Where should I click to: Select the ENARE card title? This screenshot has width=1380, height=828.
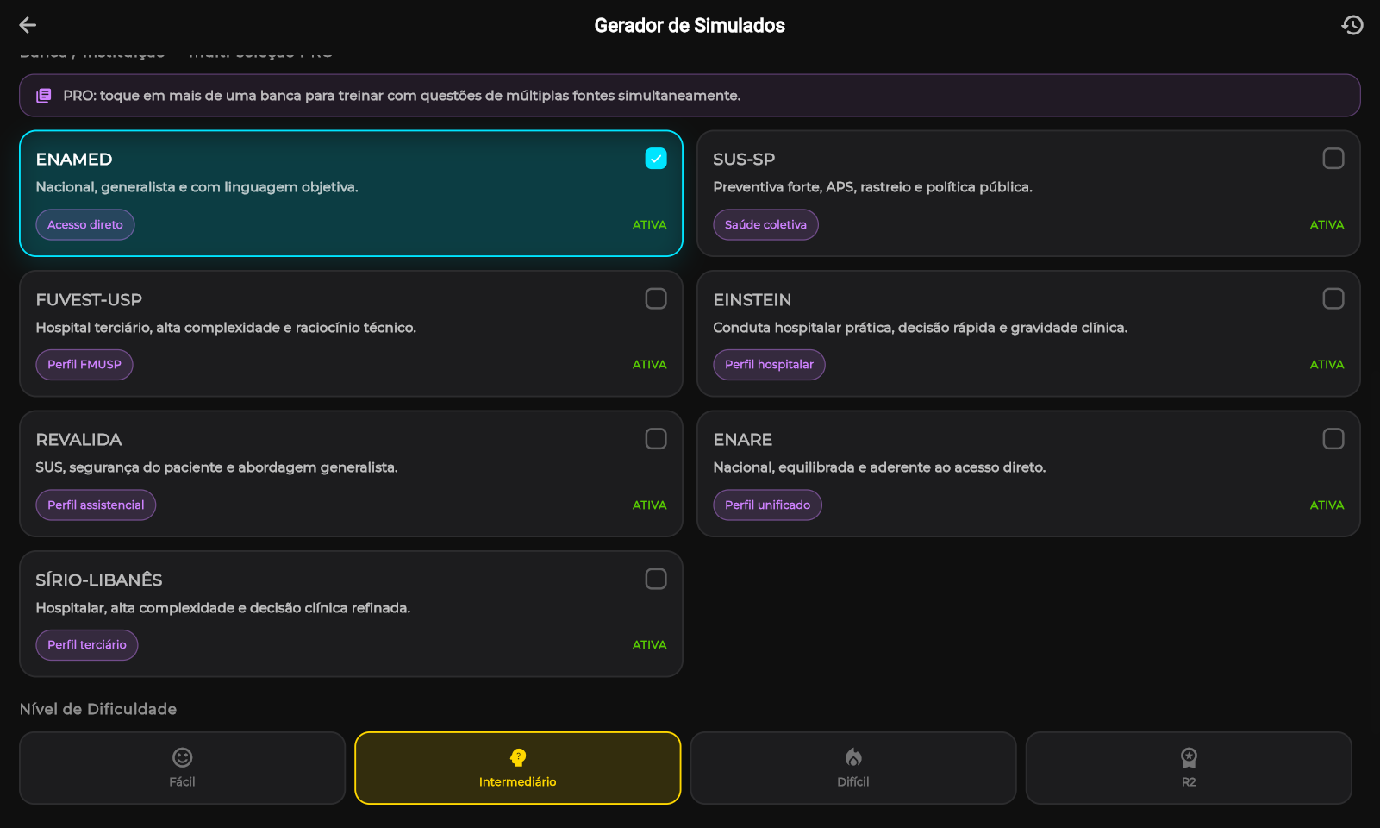point(742,440)
